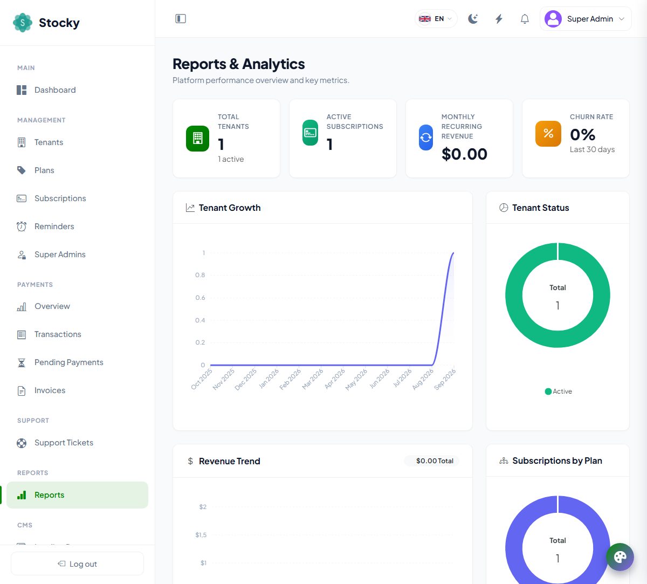
Task: Click the Churn Rate percent icon
Action: click(548, 133)
